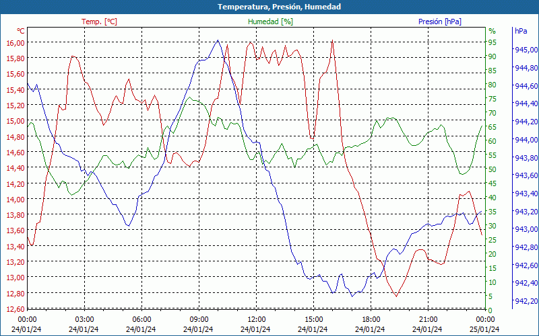Click the 13,20 temperature axis value
The height and width of the screenshot is (336, 539).
15,262
